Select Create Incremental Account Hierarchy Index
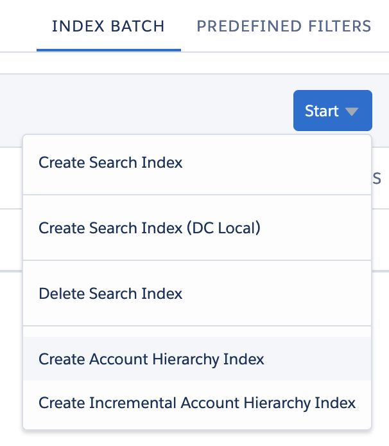 tap(197, 403)
